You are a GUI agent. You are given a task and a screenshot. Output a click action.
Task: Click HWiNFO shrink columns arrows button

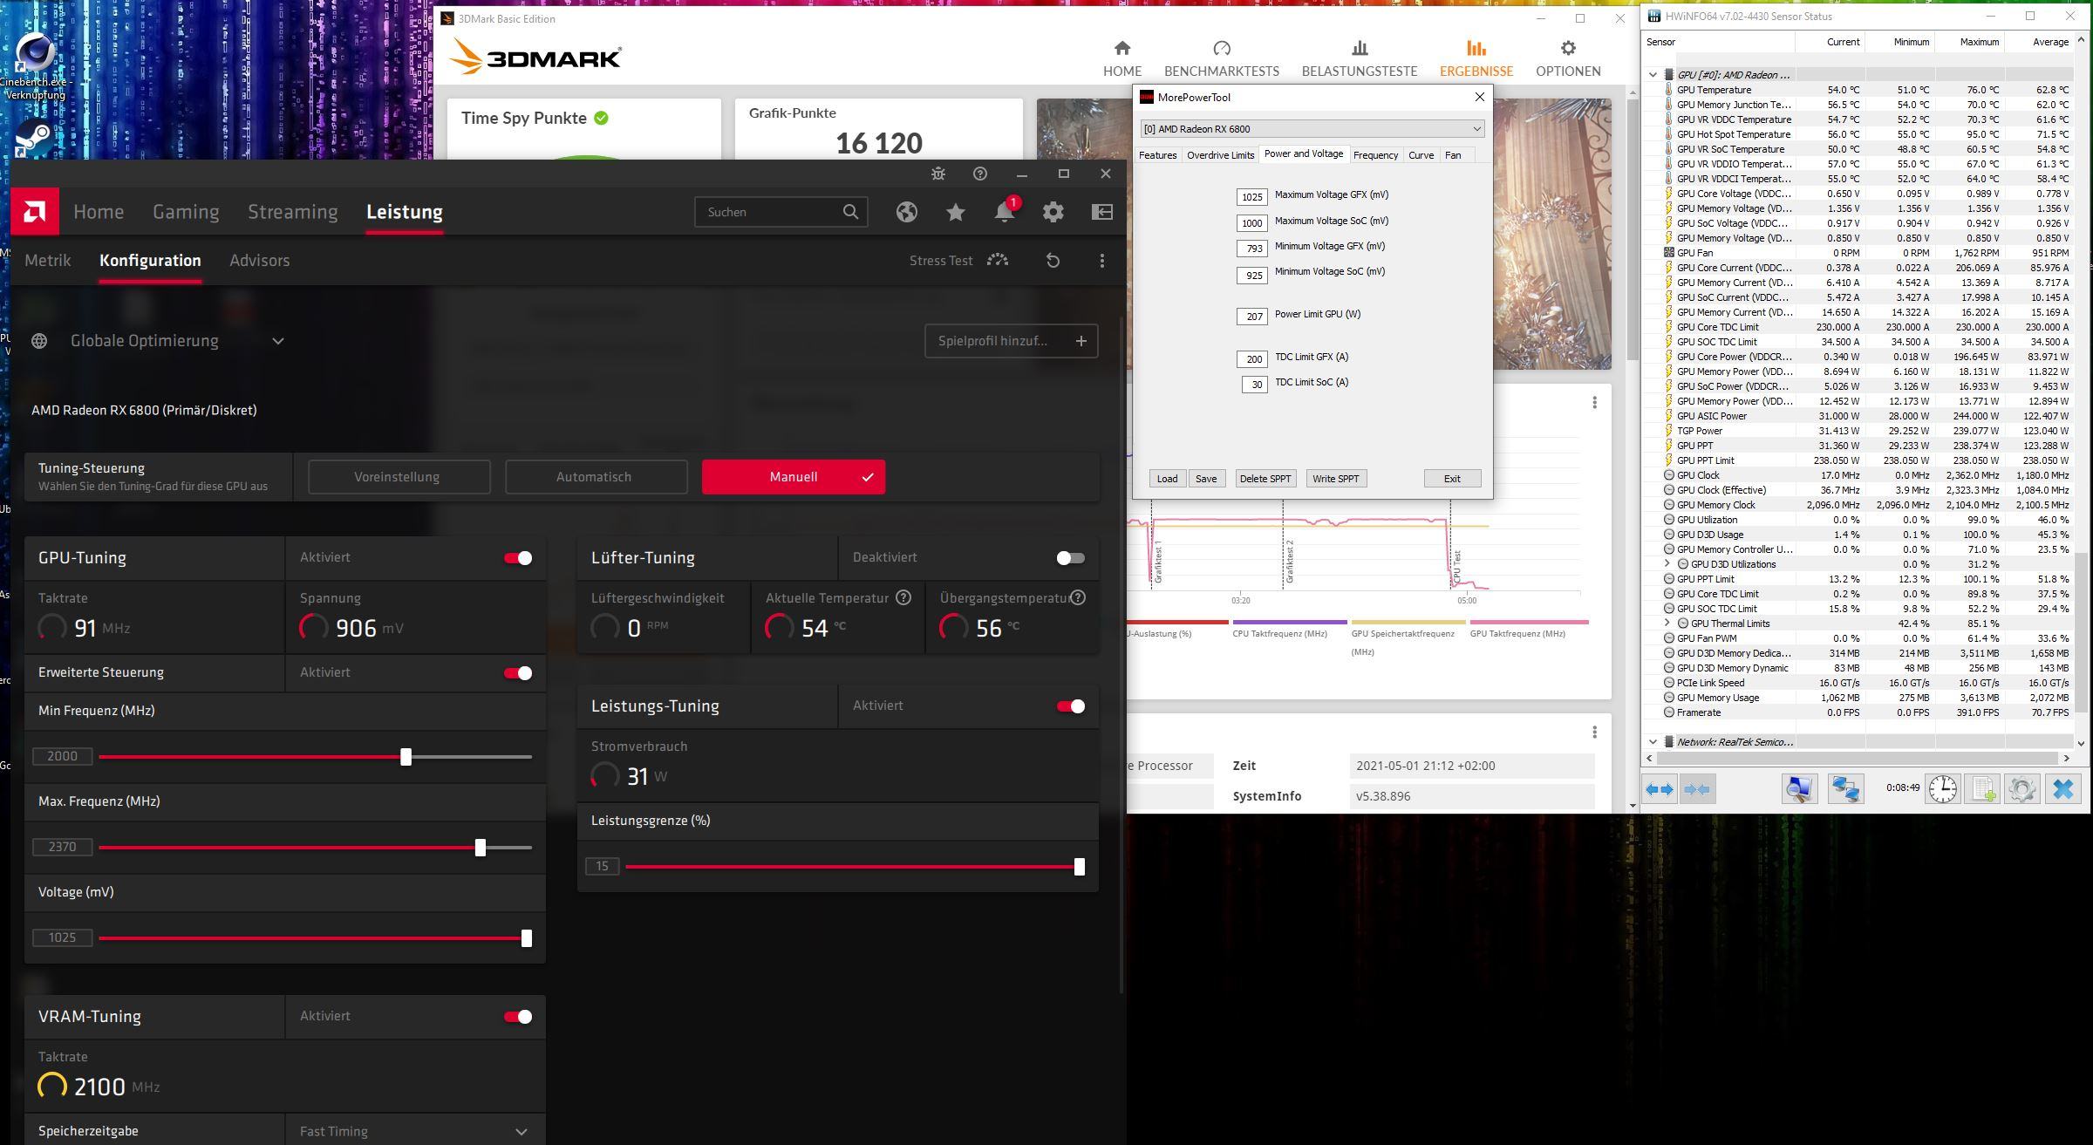[1697, 789]
